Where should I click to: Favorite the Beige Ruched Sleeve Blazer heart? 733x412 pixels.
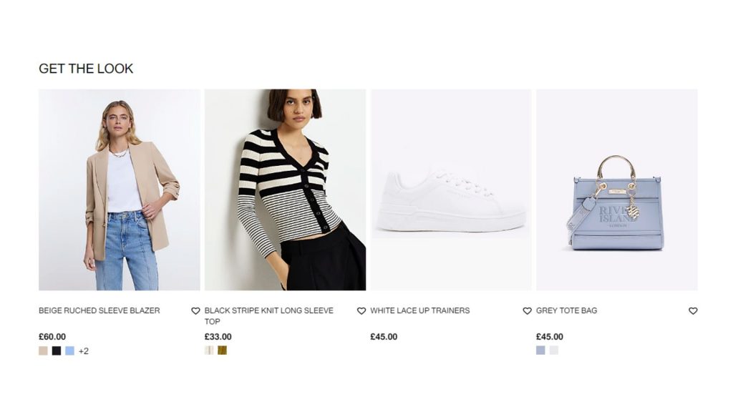(x=195, y=311)
